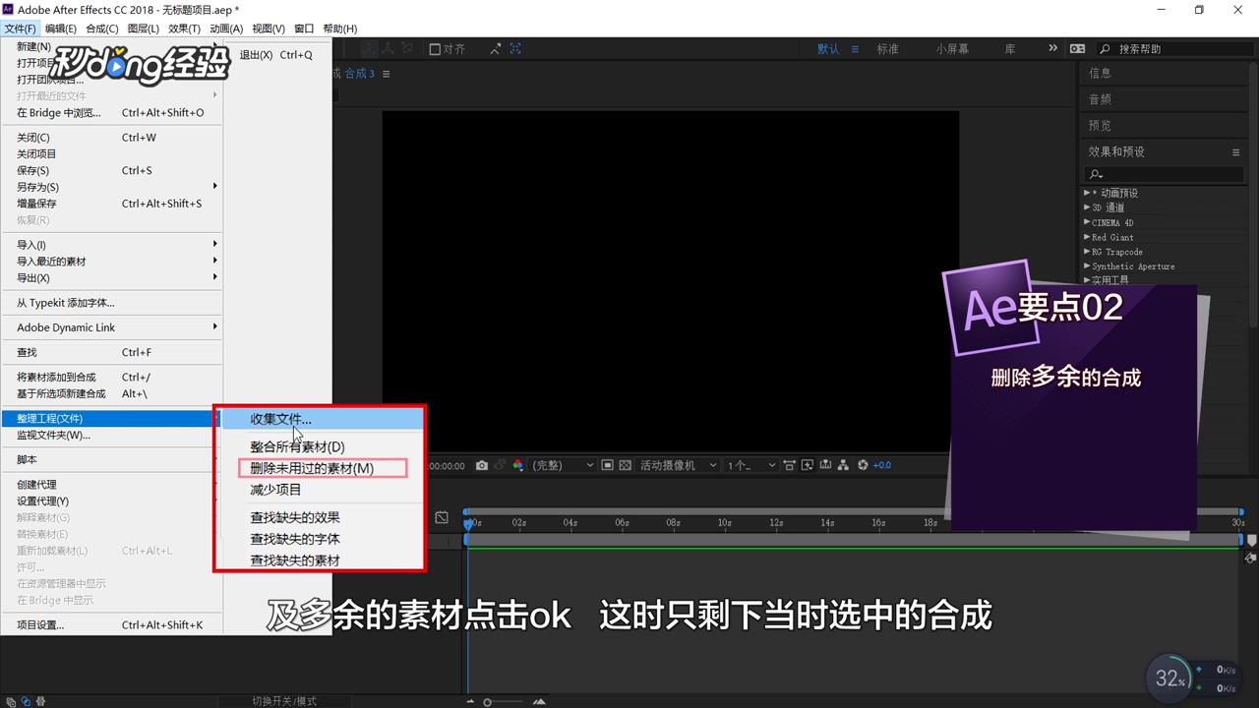Expand the CINEMA 4D effects category
Image resolution: width=1259 pixels, height=708 pixels.
coord(1086,222)
